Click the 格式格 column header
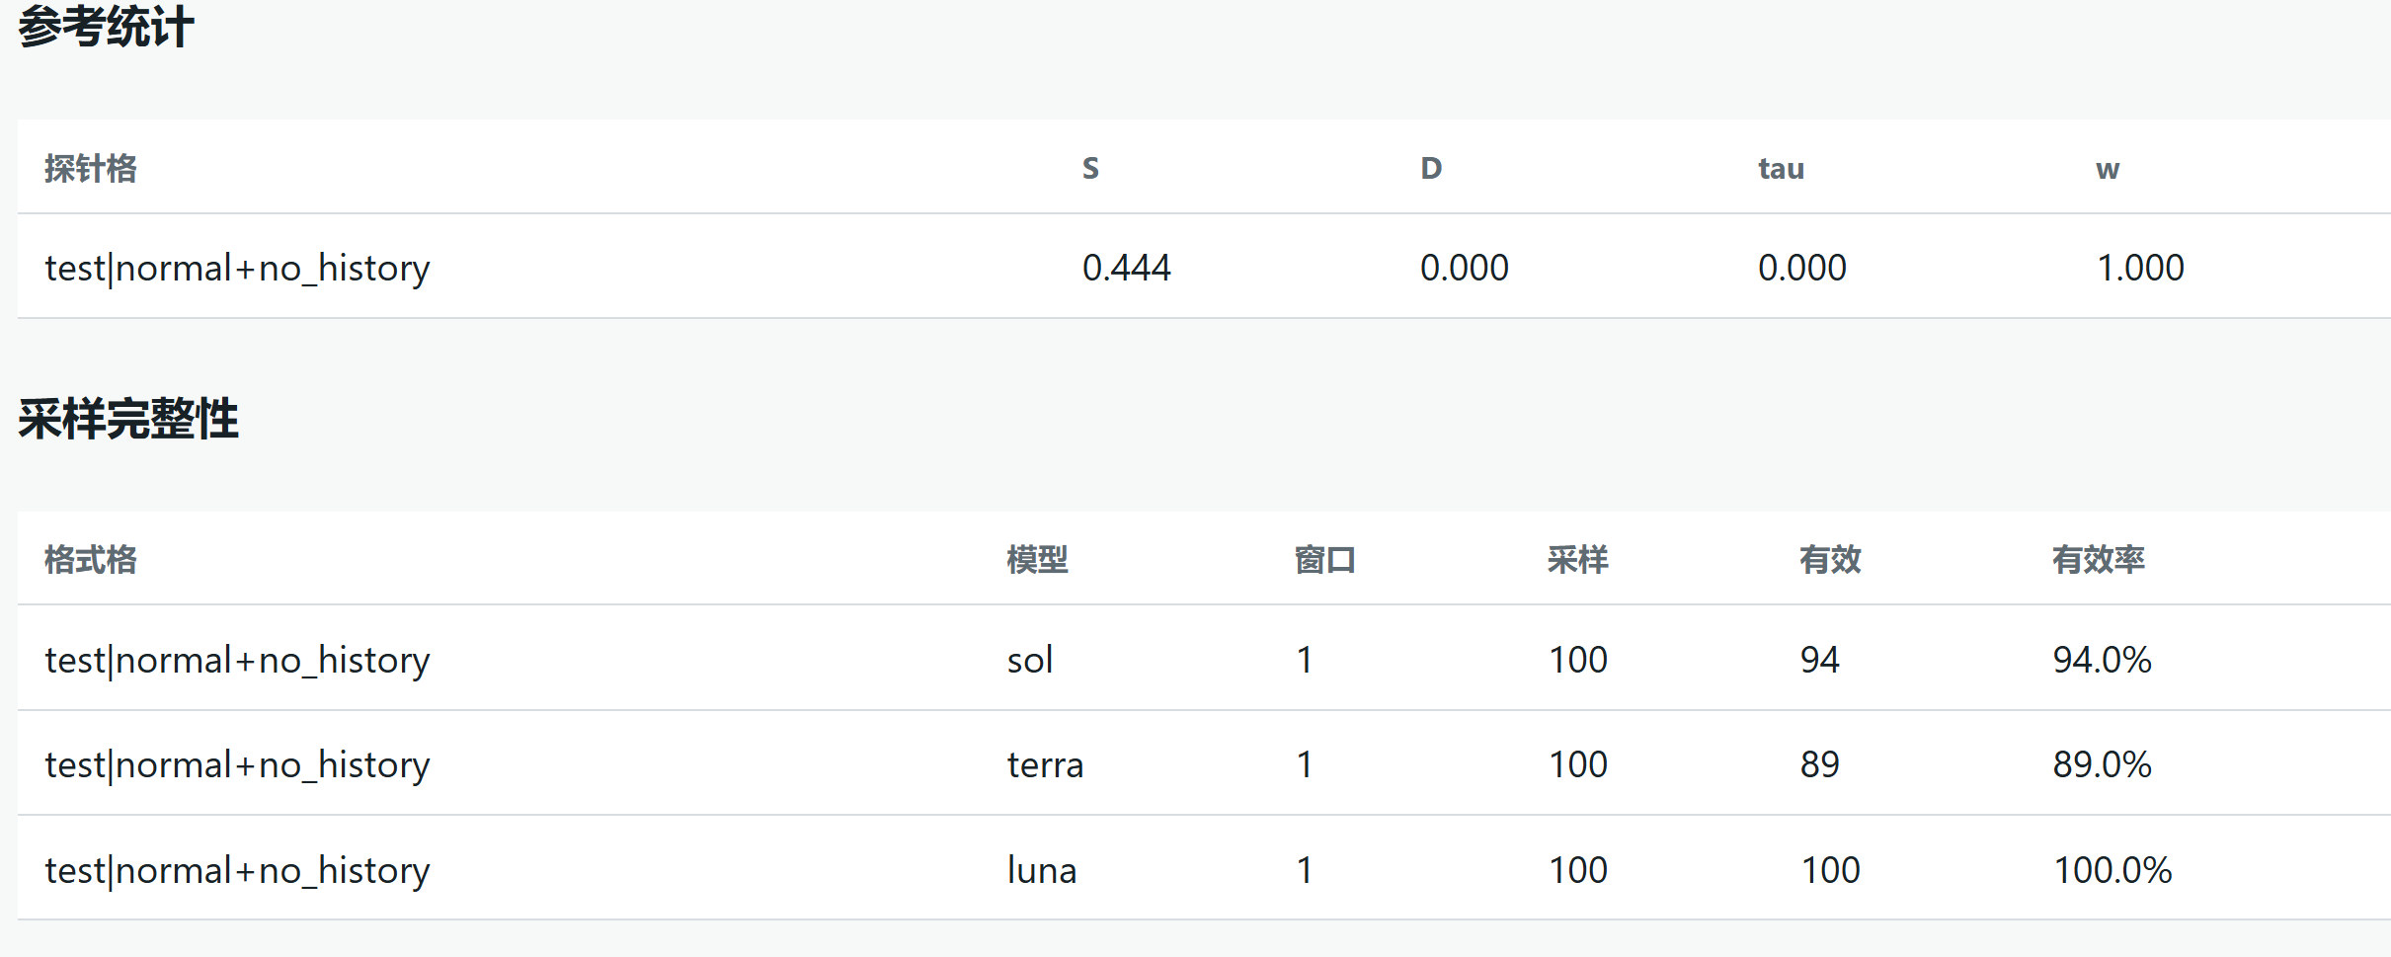This screenshot has height=957, width=2391. [x=91, y=560]
